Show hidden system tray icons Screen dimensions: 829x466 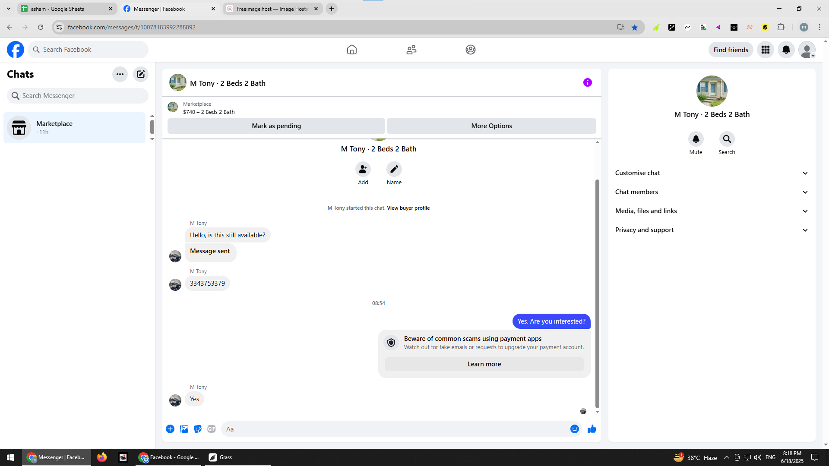[727, 457]
